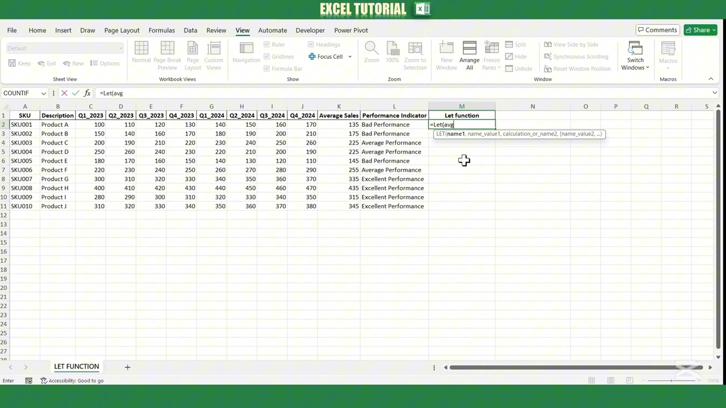Click the Insert Function fx icon
The height and width of the screenshot is (408, 726).
pos(87,93)
